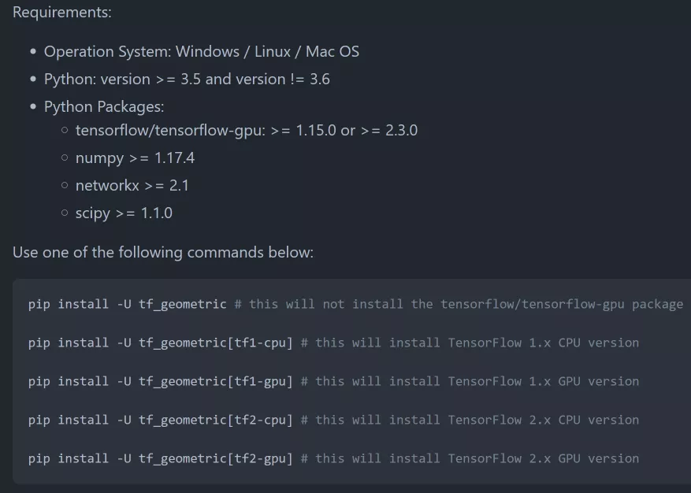Click the "Requirements:" heading text
This screenshot has height=493, width=691.
(62, 13)
